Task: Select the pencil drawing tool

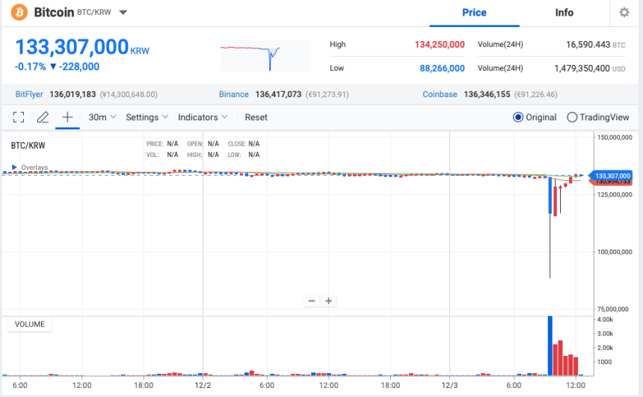Action: pos(43,117)
